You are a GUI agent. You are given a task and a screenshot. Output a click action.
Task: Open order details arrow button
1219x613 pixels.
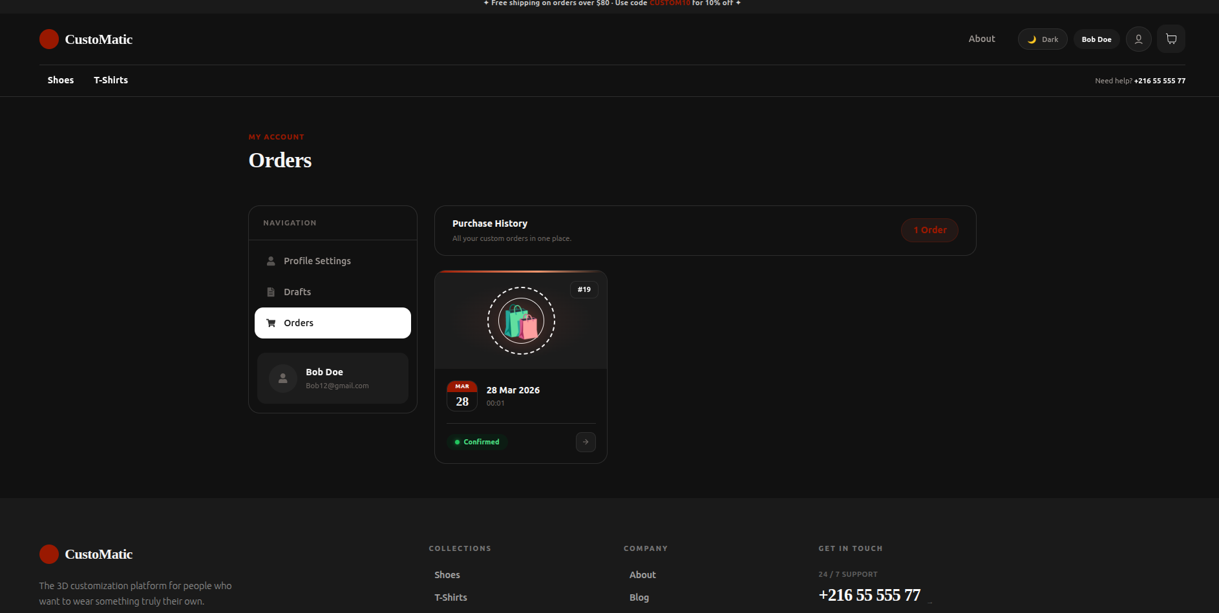(x=586, y=442)
